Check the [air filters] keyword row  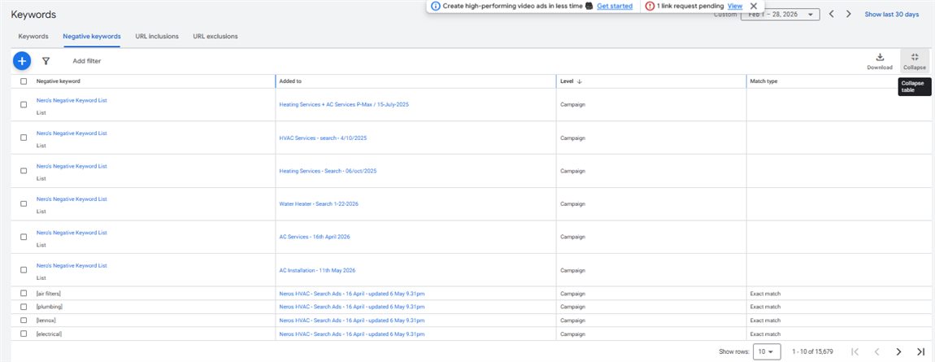[x=24, y=294]
